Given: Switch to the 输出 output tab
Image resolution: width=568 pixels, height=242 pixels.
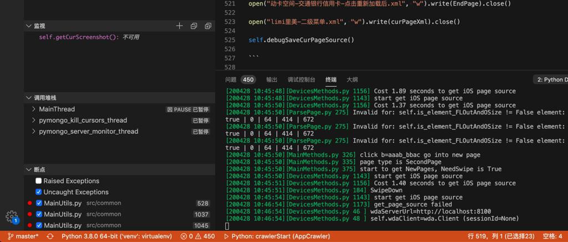Looking at the screenshot, I should 272,80.
